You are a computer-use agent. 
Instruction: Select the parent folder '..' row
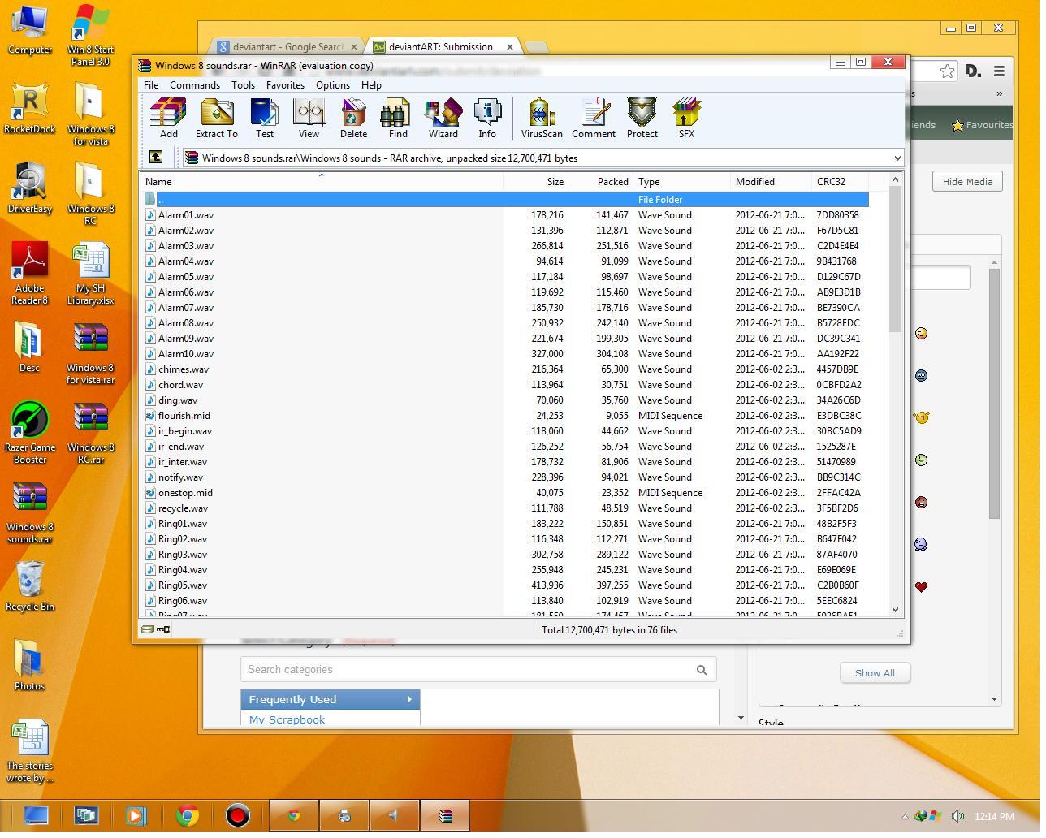point(505,199)
